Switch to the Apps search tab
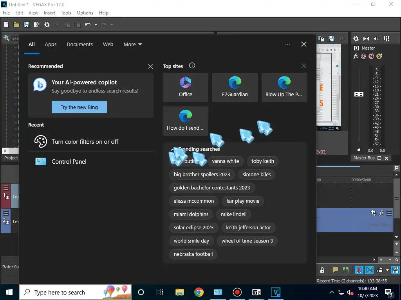Viewport: 401px width, 300px height. (51, 45)
